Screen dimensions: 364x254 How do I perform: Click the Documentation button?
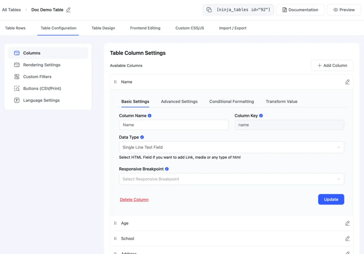coord(300,10)
